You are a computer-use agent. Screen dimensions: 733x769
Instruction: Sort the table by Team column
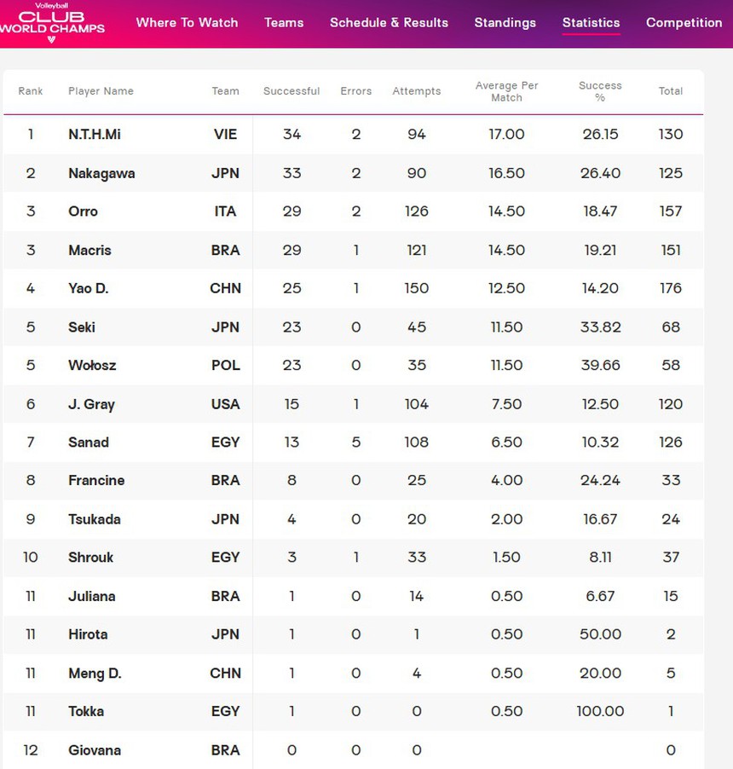(225, 91)
